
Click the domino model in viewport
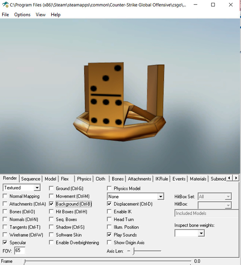pyautogui.click(x=119, y=102)
